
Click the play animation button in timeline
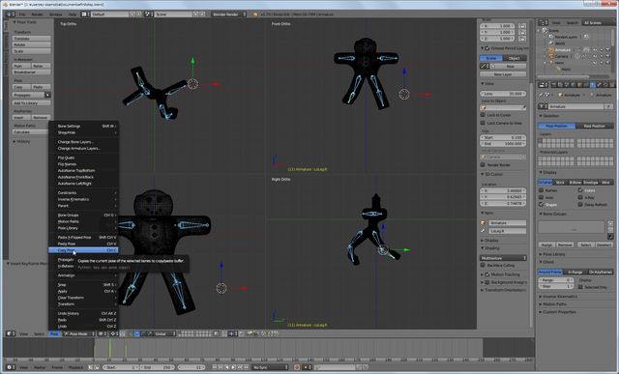[x=233, y=367]
